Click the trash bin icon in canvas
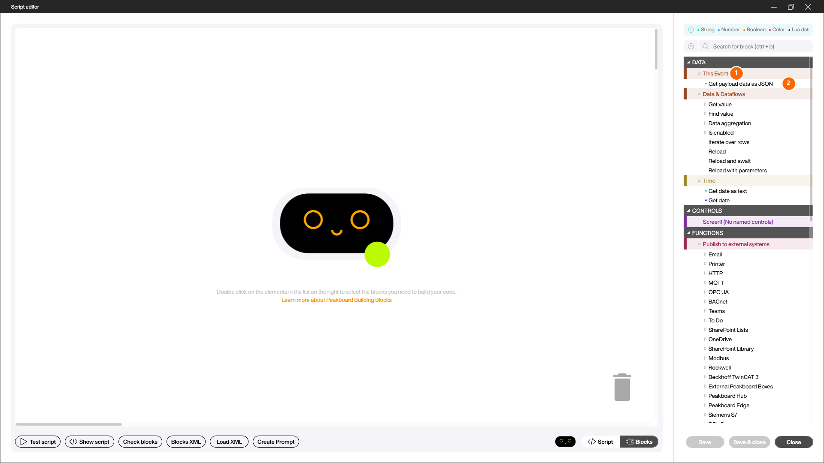 (622, 387)
